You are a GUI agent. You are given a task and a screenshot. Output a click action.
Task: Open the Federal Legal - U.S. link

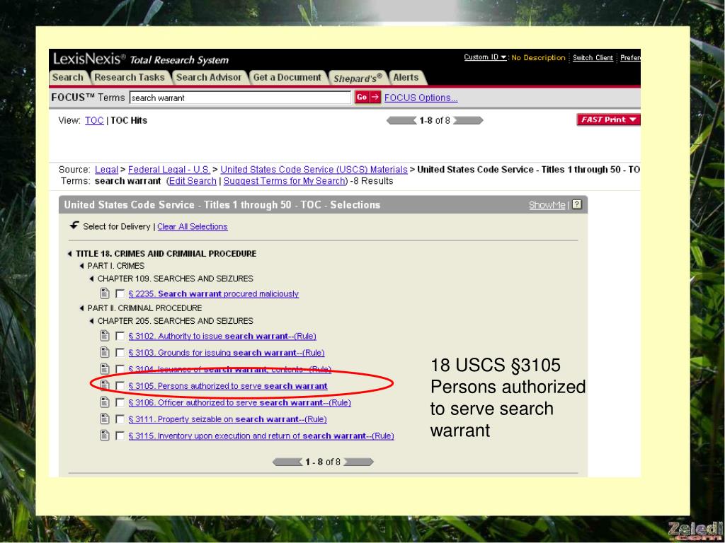(x=169, y=170)
